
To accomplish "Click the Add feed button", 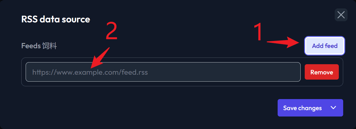I will (x=325, y=46).
